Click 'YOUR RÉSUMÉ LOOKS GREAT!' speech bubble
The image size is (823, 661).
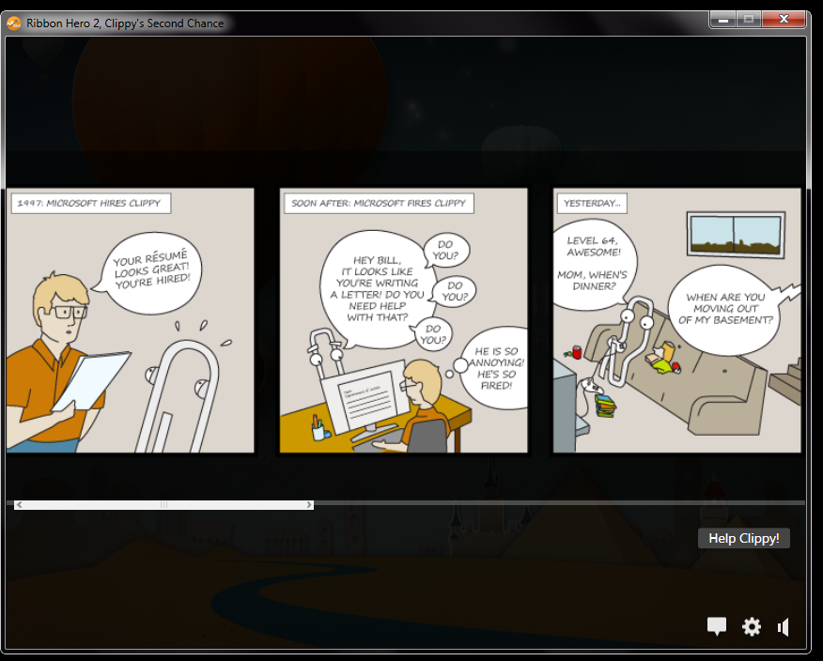coord(149,271)
